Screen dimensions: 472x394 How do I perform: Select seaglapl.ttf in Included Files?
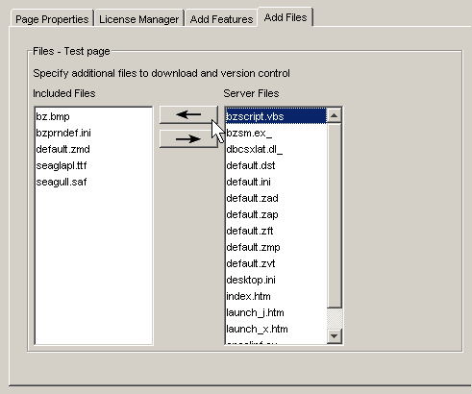[62, 165]
